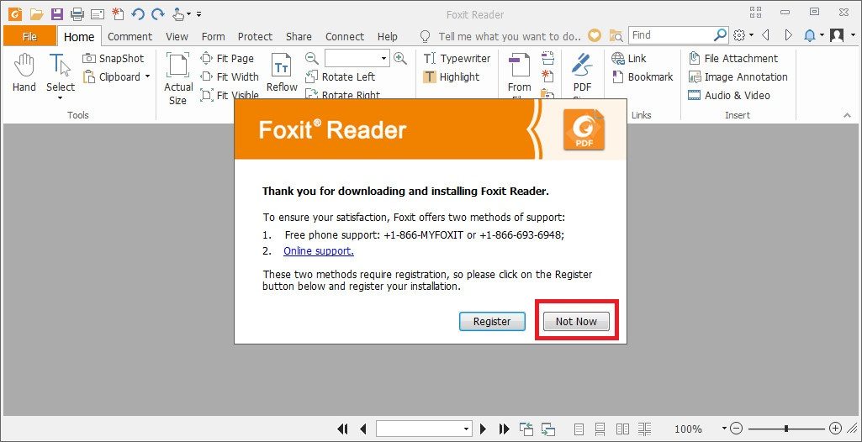Click the Not Now button
This screenshot has height=442, width=862.
pyautogui.click(x=576, y=322)
